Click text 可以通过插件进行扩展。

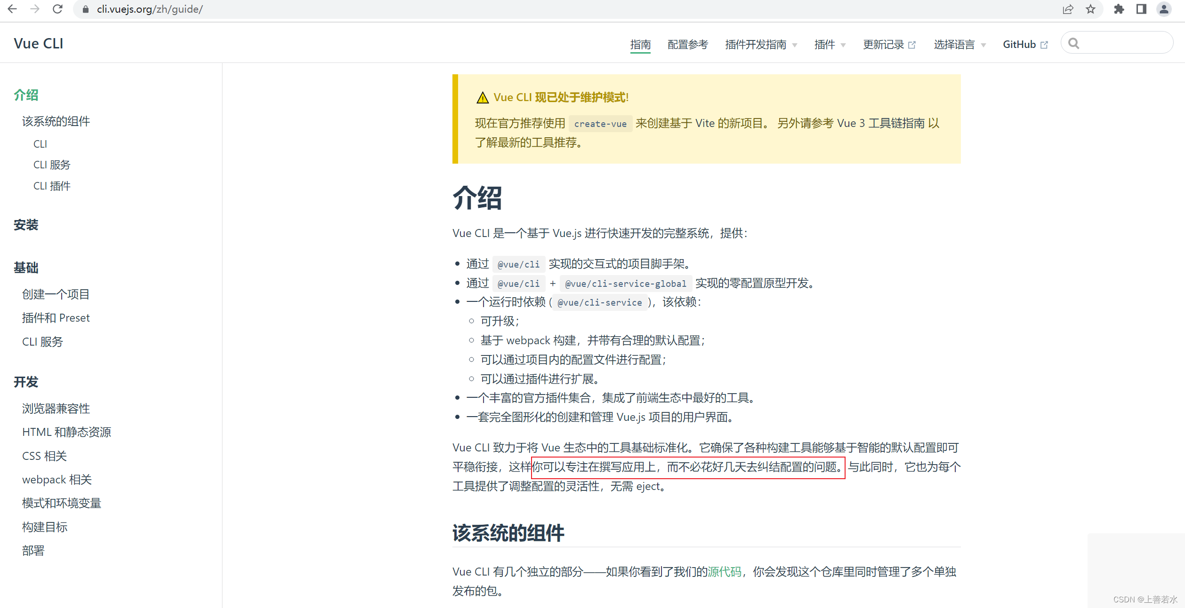point(540,379)
